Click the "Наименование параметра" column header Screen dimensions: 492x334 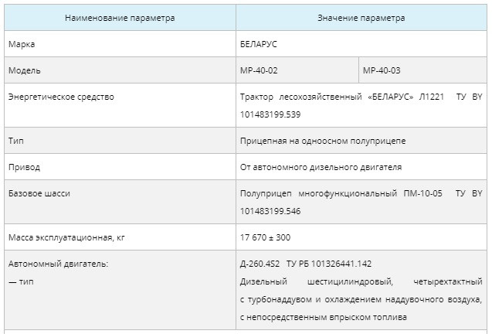pyautogui.click(x=120, y=18)
